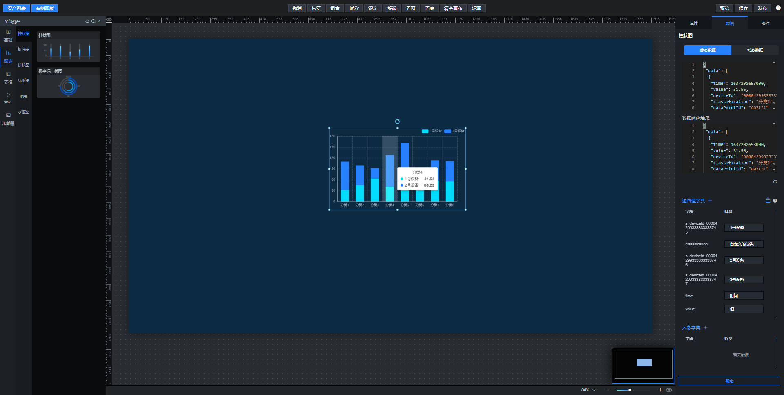Click the 保存 save button

click(x=744, y=8)
